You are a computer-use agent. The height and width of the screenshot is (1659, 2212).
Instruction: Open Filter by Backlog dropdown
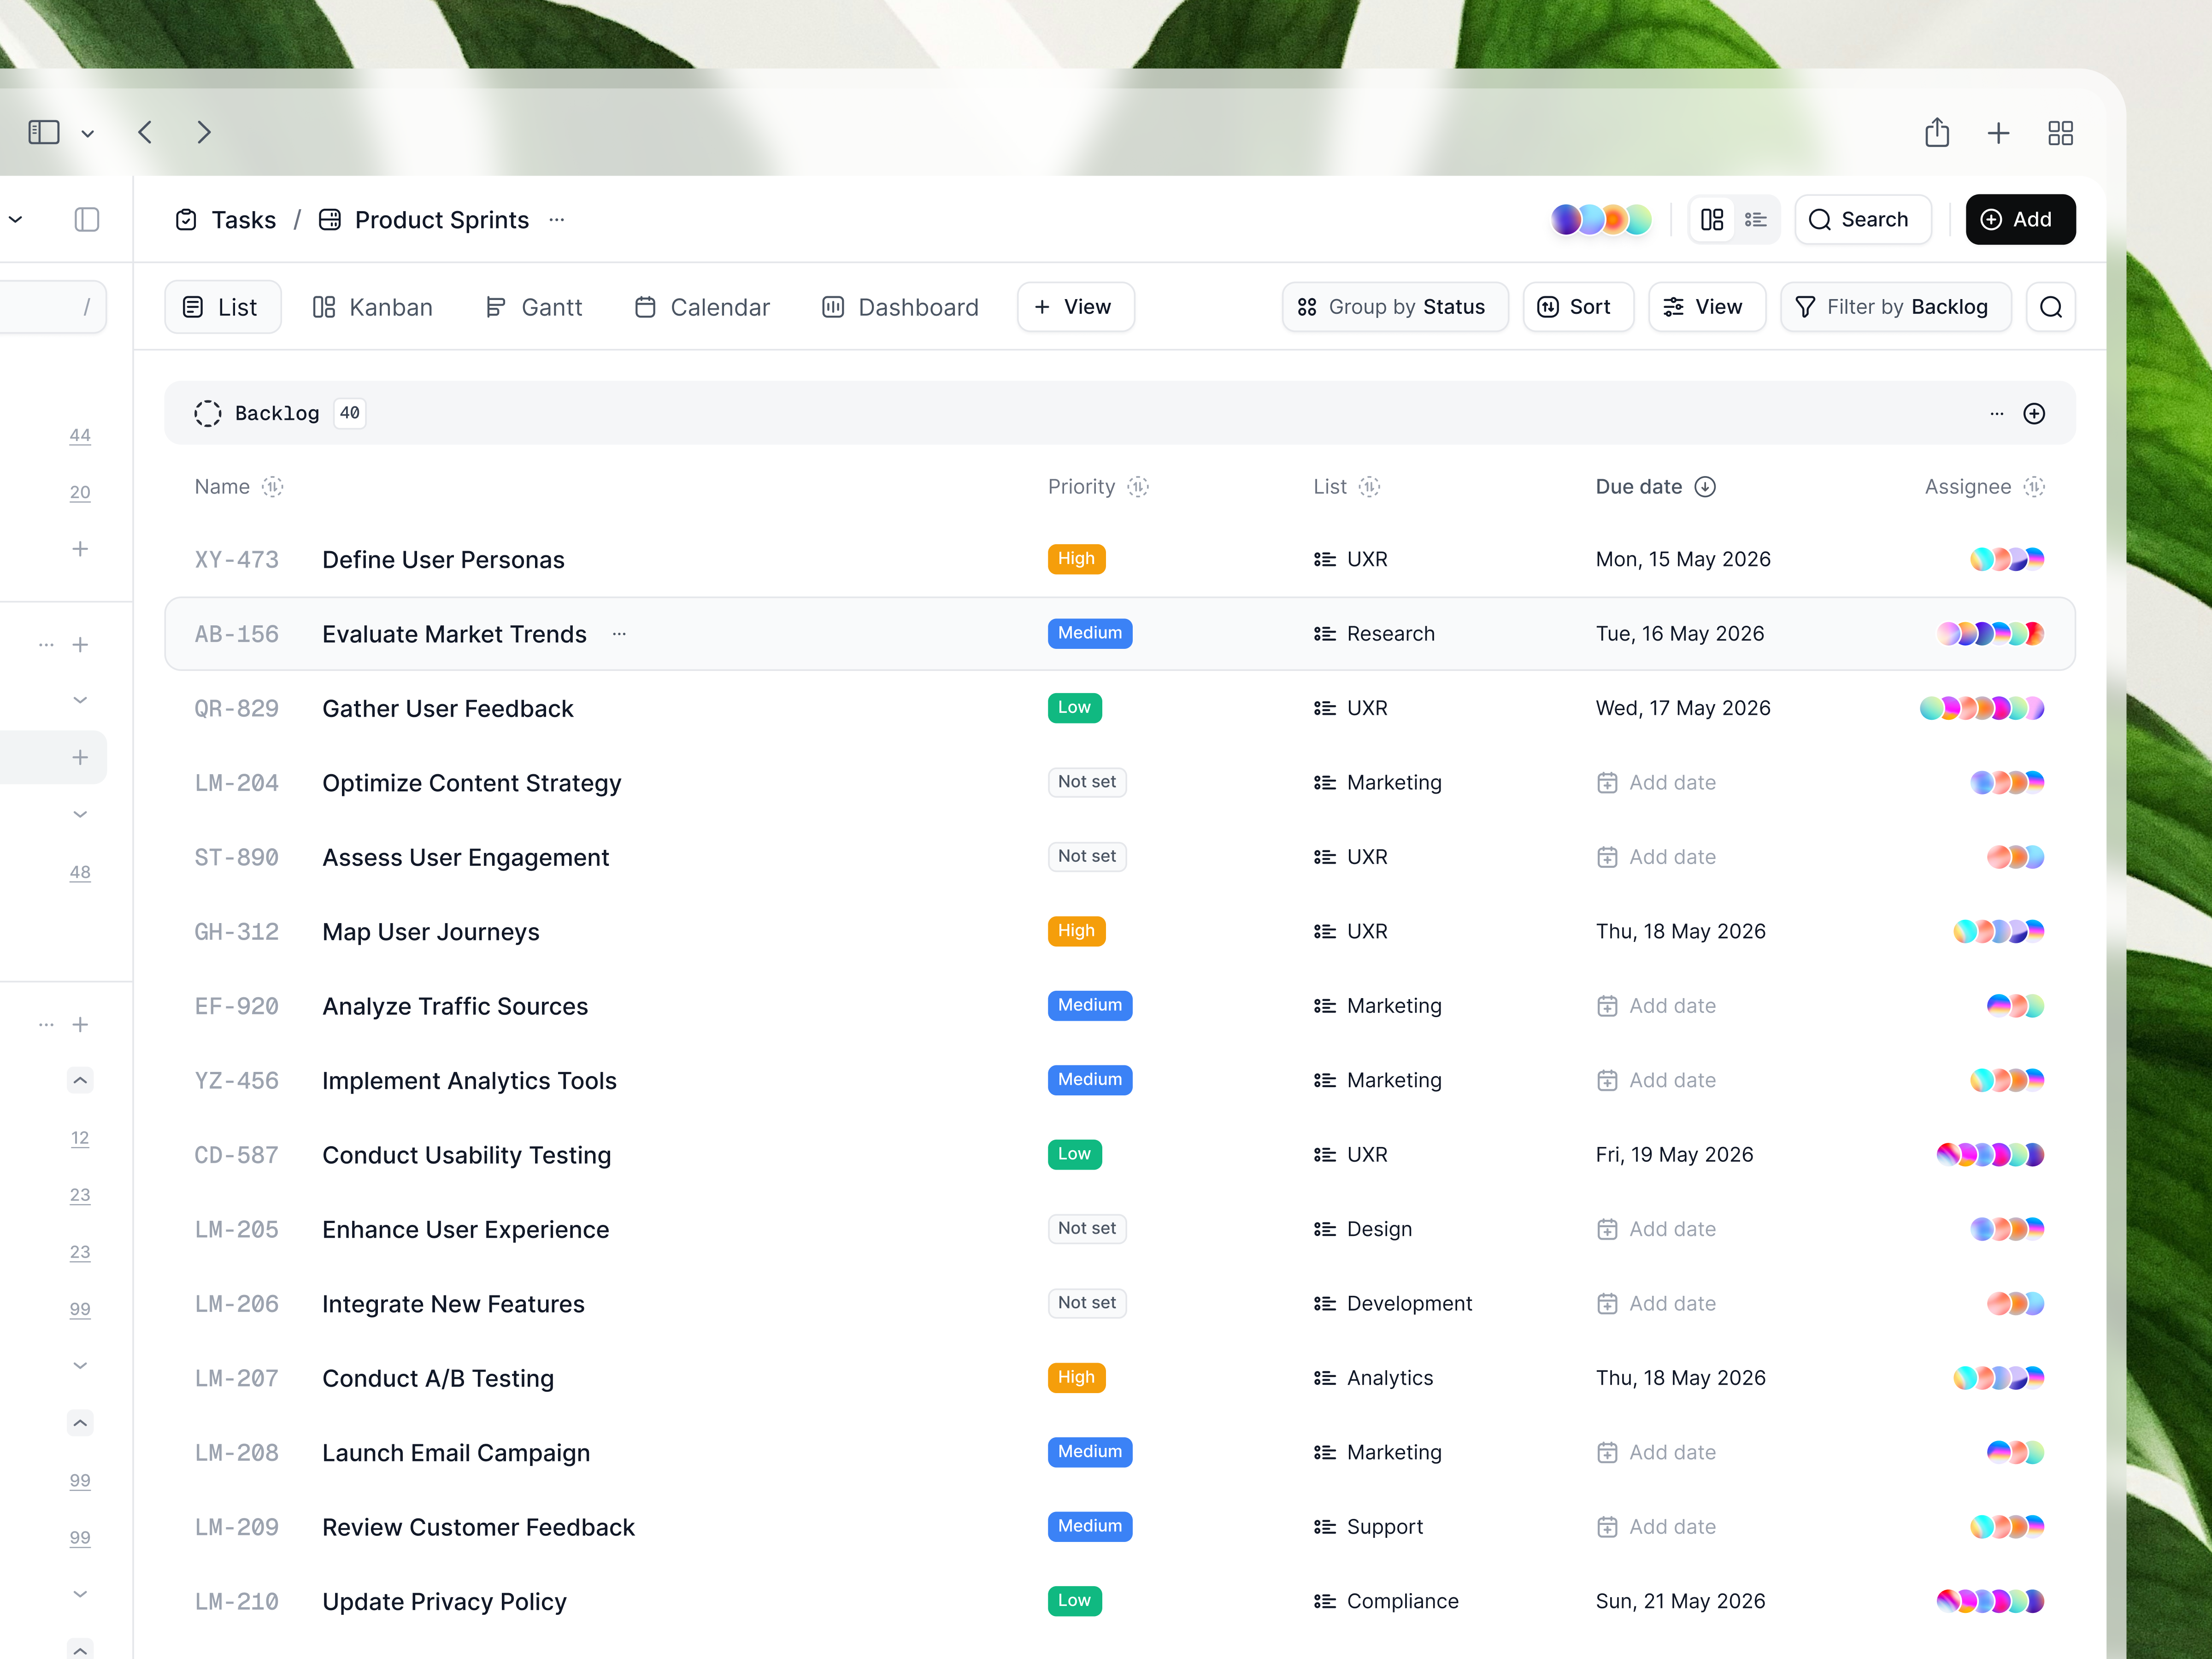1895,307
